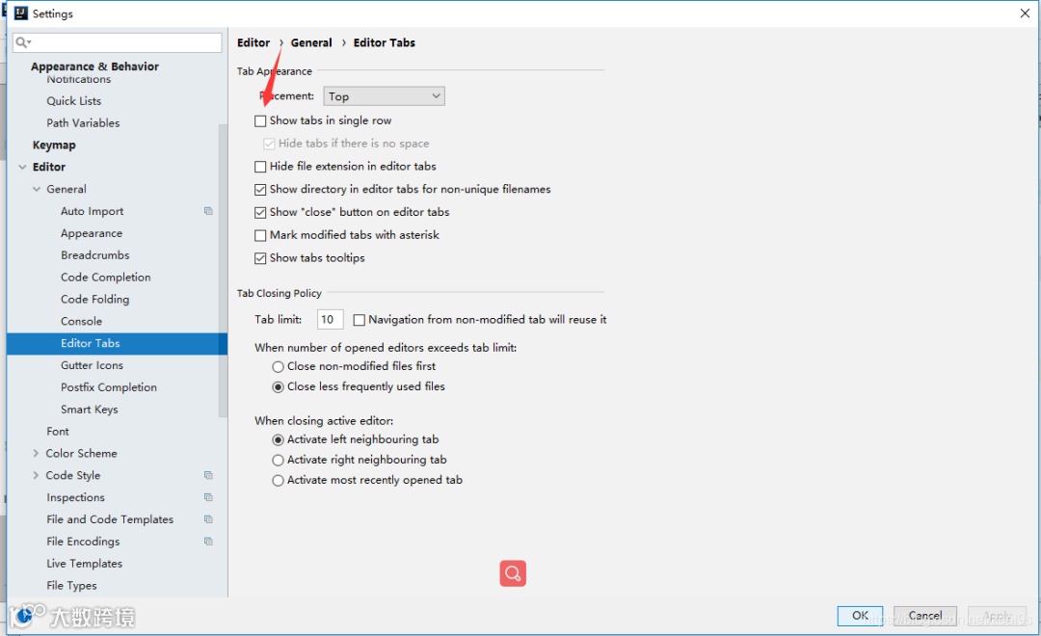1041x636 pixels.
Task: Expand the Color Scheme node
Action: click(x=36, y=454)
